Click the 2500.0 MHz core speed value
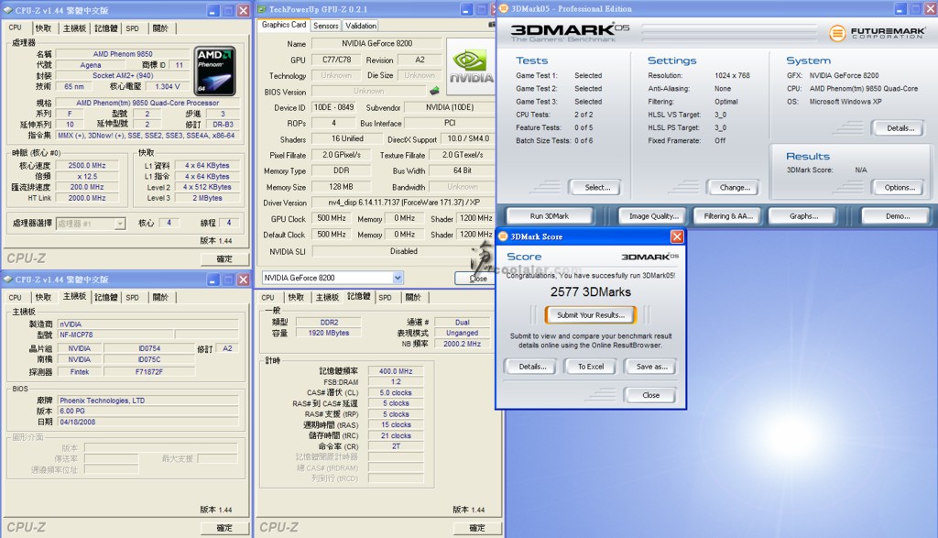The height and width of the screenshot is (538, 938). tap(87, 165)
